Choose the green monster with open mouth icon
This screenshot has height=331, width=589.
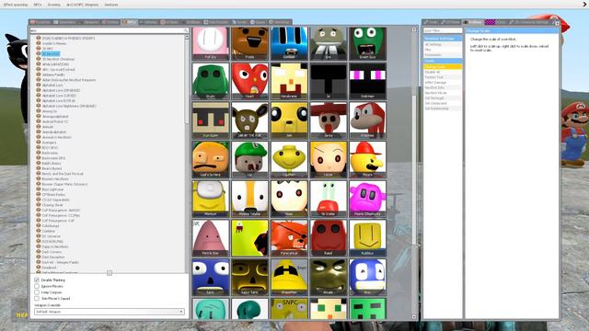[x=367, y=43]
